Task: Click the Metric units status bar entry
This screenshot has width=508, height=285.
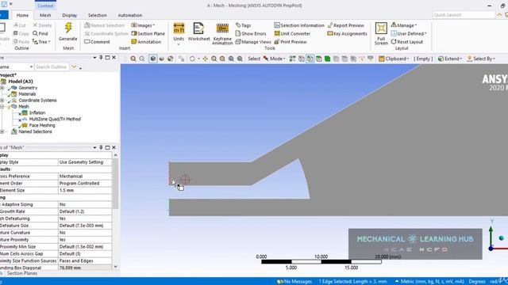Action: (429, 282)
